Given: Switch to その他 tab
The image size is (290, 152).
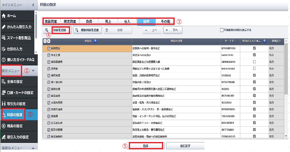Looking at the screenshot, I should [165, 21].
